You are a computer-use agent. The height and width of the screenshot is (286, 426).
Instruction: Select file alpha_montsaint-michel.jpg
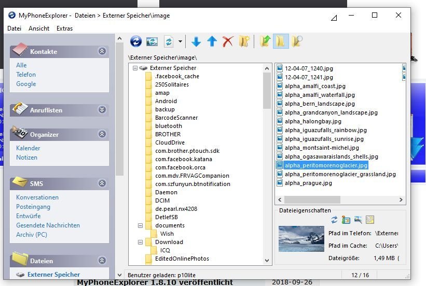click(322, 148)
